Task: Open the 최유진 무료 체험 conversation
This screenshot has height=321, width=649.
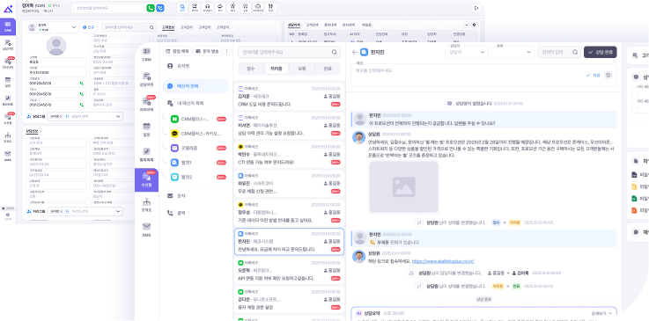Action: click(x=289, y=184)
